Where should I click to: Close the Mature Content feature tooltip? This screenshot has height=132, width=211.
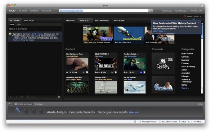point(199,22)
